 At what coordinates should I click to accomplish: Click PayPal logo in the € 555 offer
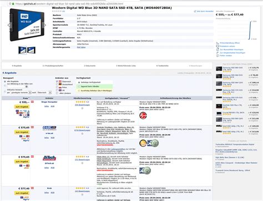tap(26, 117)
